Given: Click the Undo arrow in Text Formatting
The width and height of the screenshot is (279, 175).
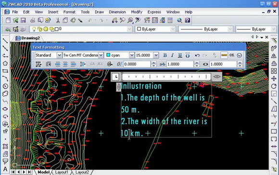Looking at the screenshot, I should tap(197, 55).
